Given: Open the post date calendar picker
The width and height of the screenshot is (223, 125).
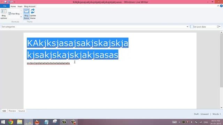Looking at the screenshot, I should pyautogui.click(x=218, y=27).
